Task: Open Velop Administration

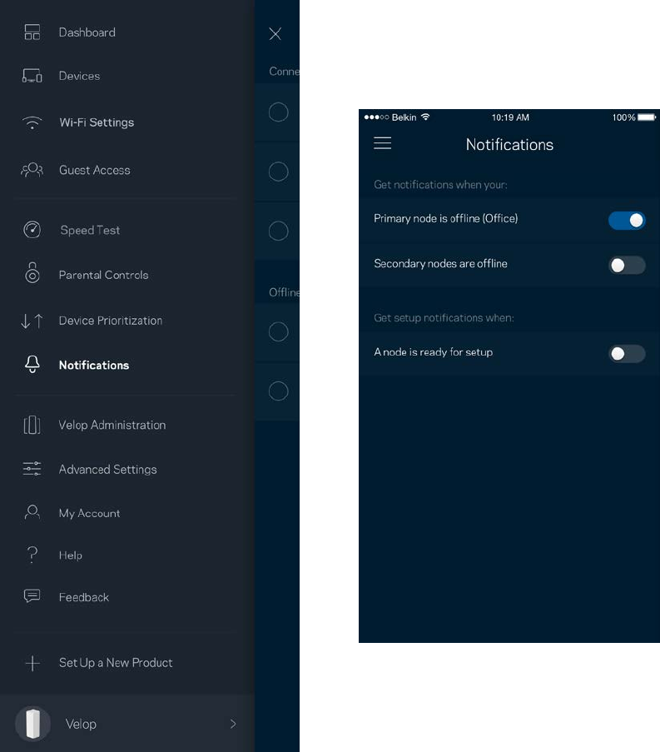Action: pyautogui.click(x=112, y=425)
